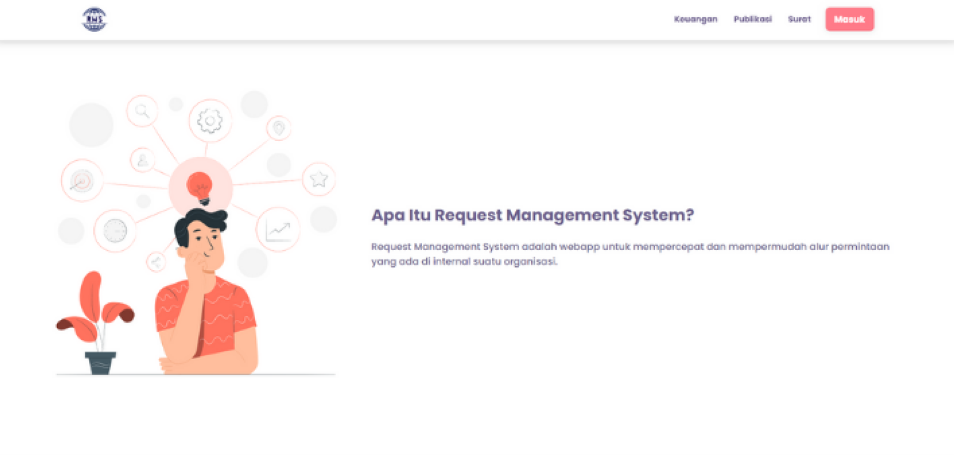Image resolution: width=954 pixels, height=455 pixels.
Task: Click the location pin icon bubble
Action: click(278, 128)
